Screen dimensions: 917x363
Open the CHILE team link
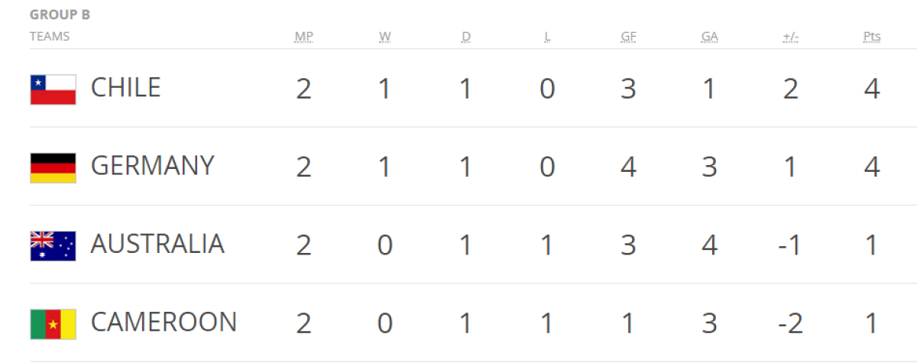click(125, 88)
